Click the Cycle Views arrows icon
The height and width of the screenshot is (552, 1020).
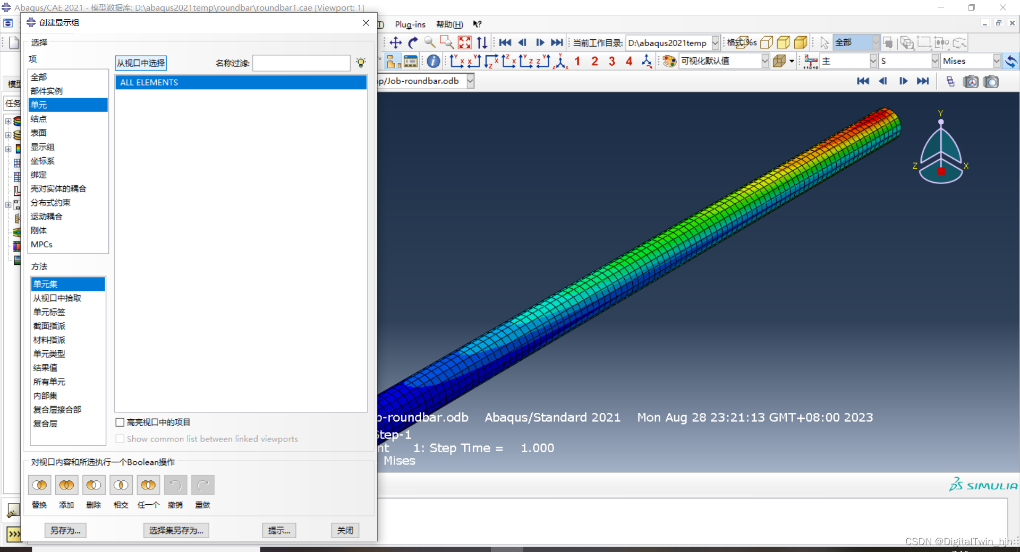point(482,43)
